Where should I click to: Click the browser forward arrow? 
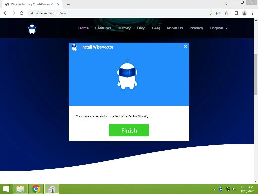(14, 13)
